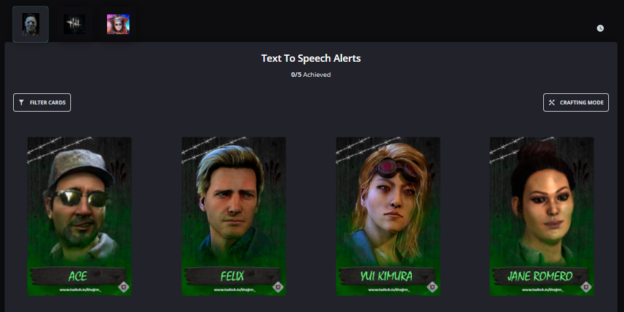Click the Text To Speech Alerts heading

311,58
